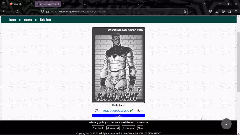Bookmark this page with the star icon

point(185,11)
